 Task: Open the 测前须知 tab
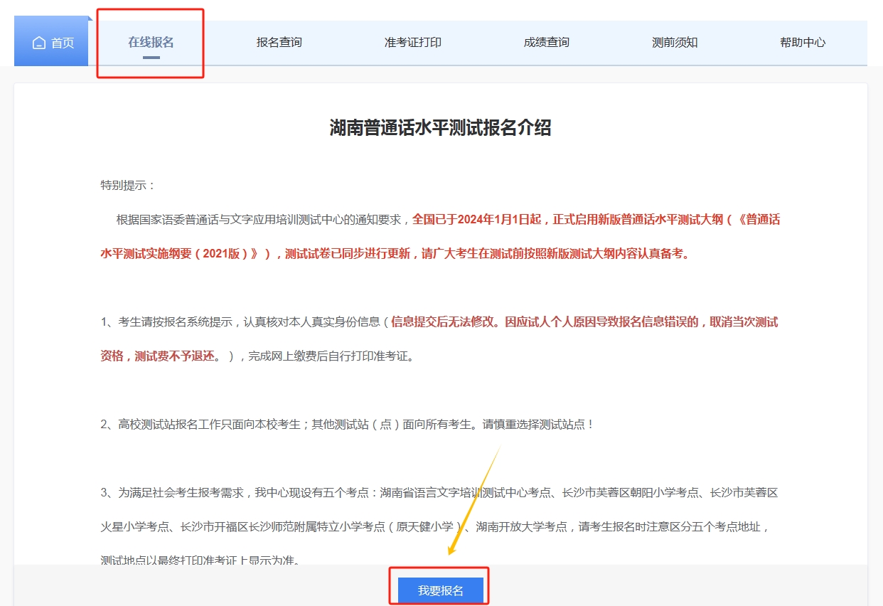(x=675, y=42)
